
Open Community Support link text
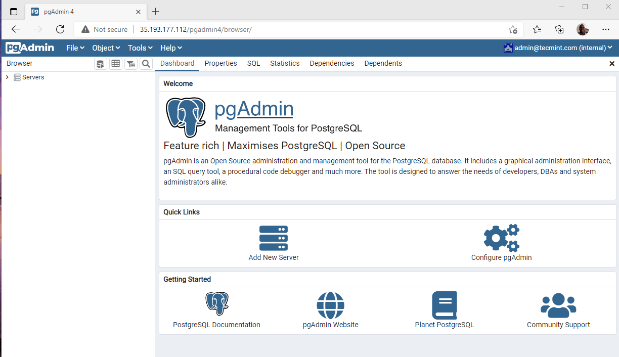tap(558, 325)
